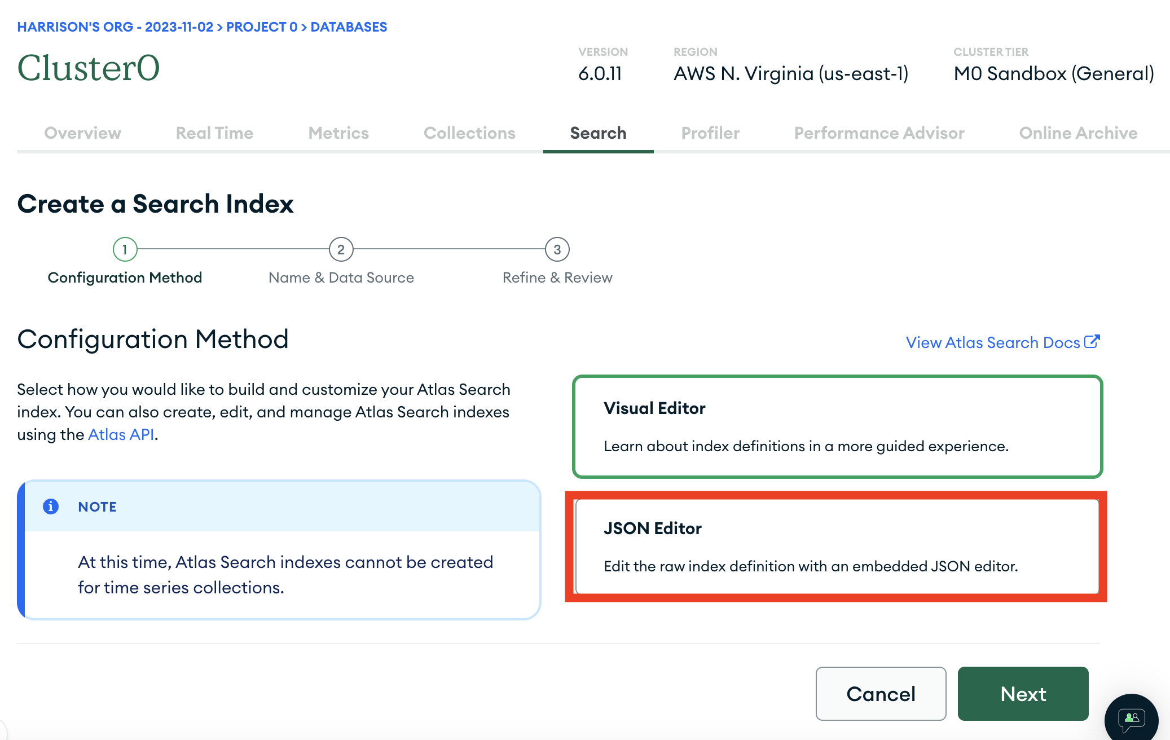Viewport: 1170px width, 740px height.
Task: Click the blue info icon beside NOTE
Action: click(x=51, y=506)
